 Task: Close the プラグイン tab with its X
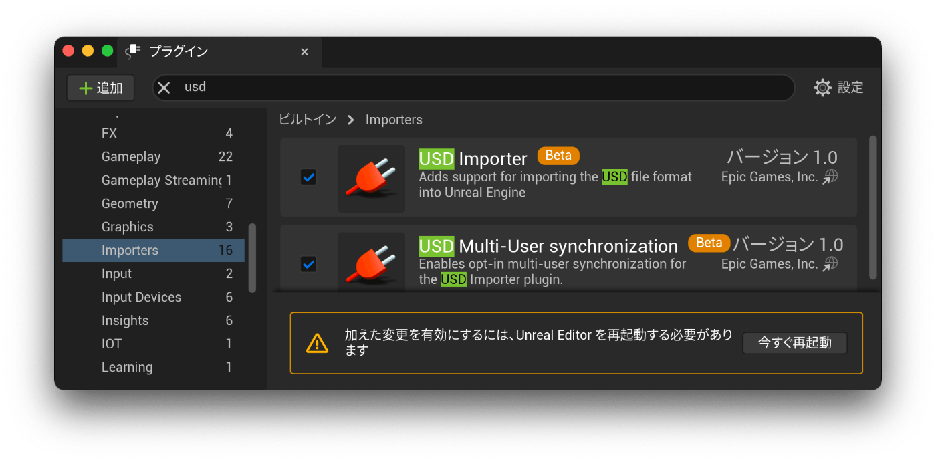coord(304,51)
